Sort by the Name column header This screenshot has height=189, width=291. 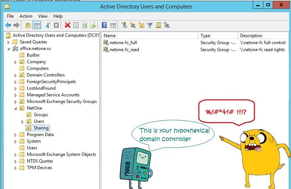pyautogui.click(x=150, y=35)
